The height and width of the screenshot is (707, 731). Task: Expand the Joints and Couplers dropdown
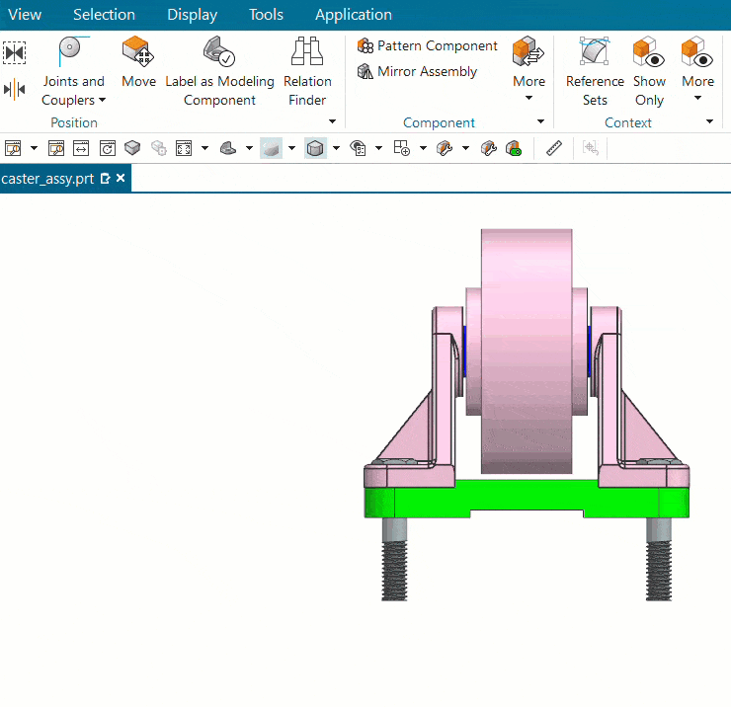tap(73, 91)
